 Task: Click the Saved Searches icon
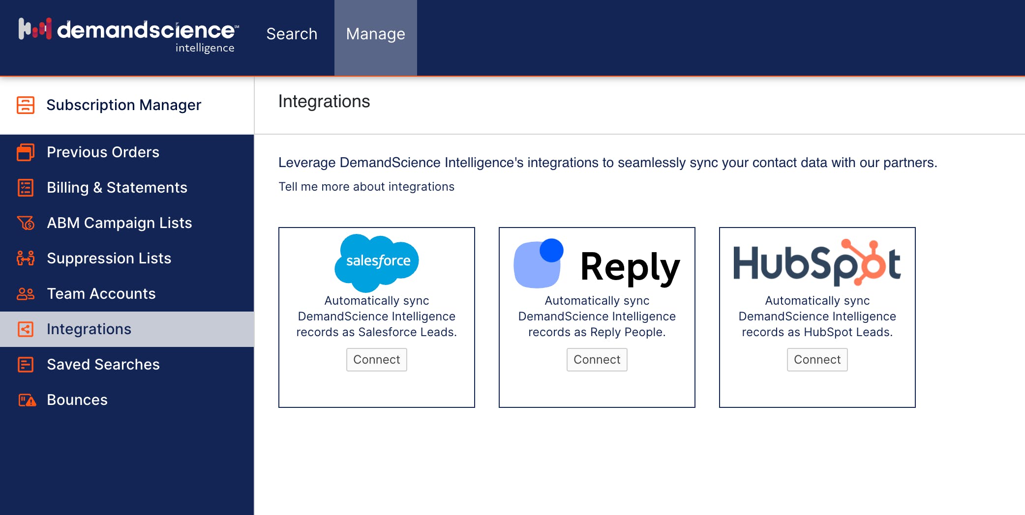[26, 365]
